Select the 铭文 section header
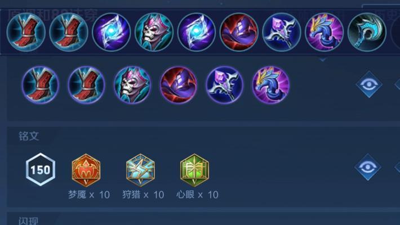 [29, 136]
